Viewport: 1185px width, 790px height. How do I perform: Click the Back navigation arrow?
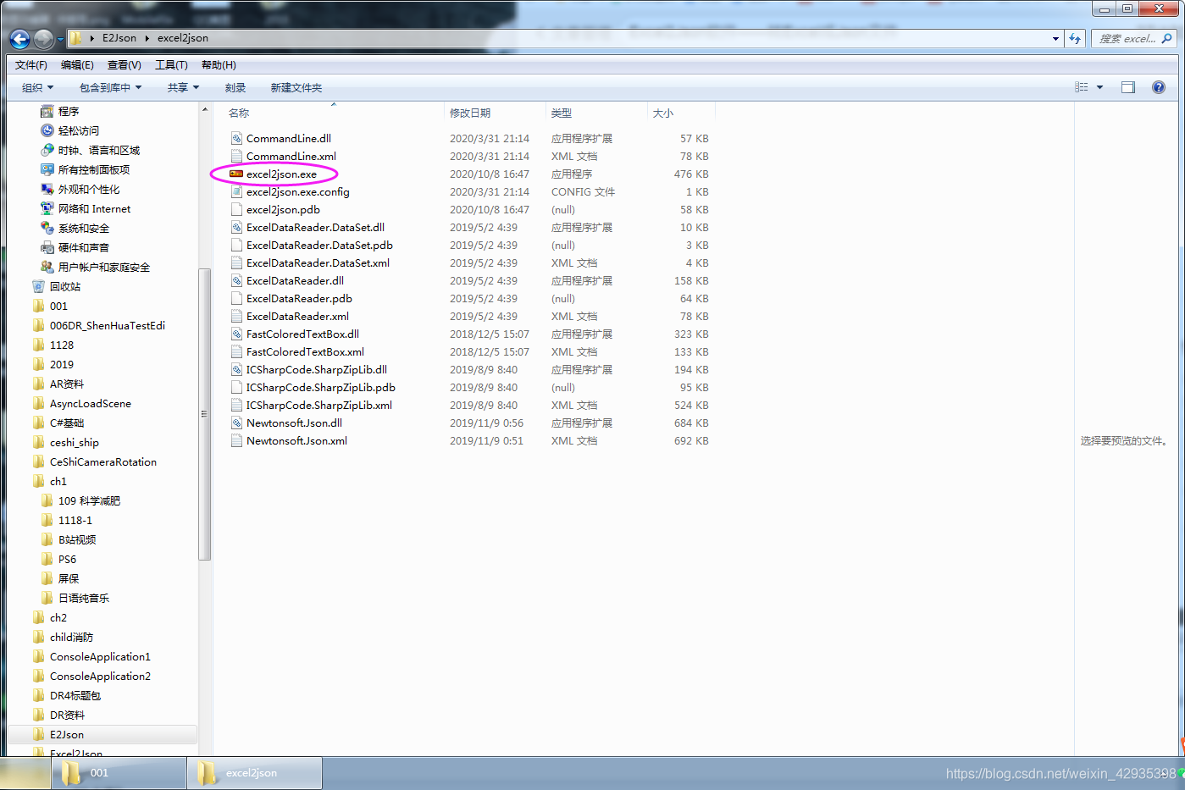19,39
